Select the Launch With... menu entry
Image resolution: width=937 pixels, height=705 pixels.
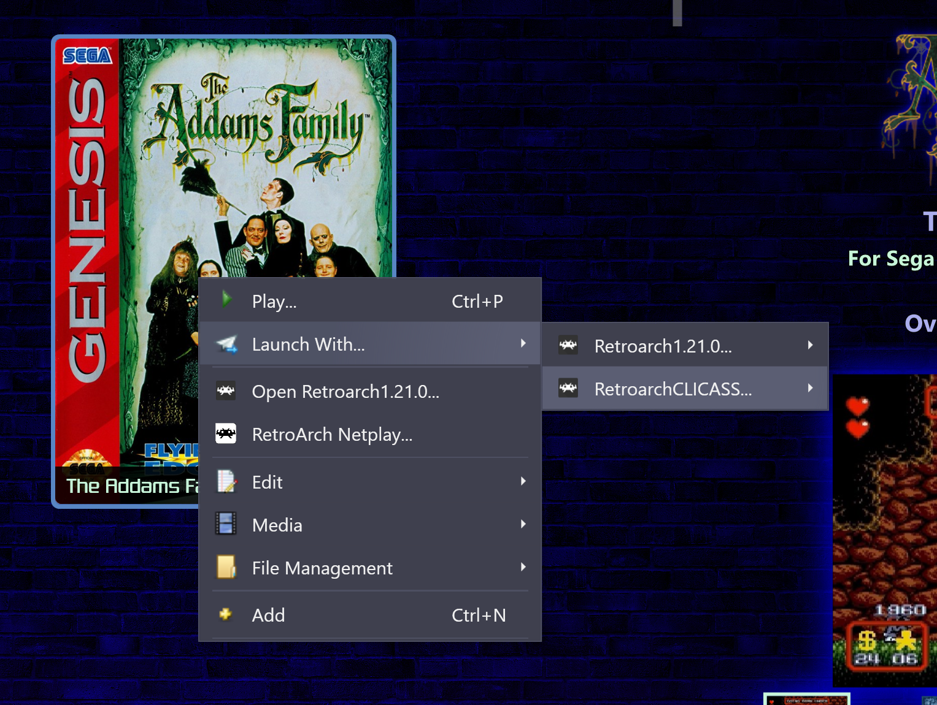370,344
